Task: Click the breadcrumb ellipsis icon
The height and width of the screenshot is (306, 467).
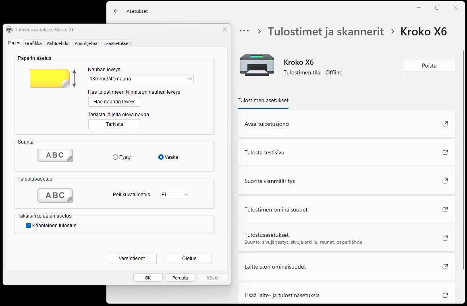Action: [x=244, y=31]
